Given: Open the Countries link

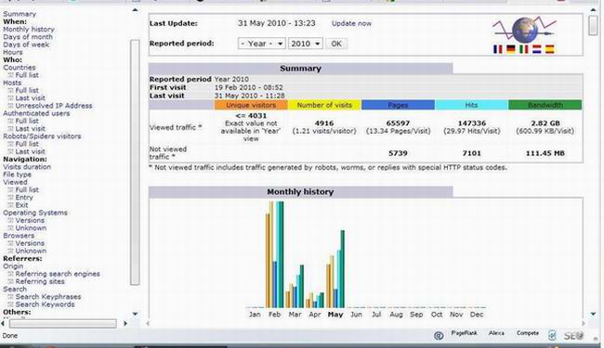Looking at the screenshot, I should (20, 68).
